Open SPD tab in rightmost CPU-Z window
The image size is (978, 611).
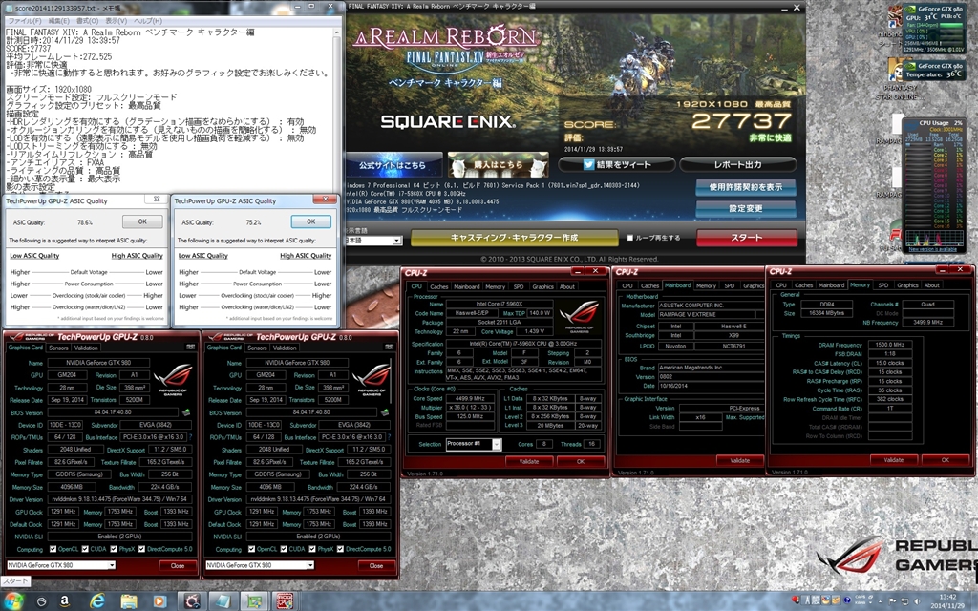(x=882, y=284)
